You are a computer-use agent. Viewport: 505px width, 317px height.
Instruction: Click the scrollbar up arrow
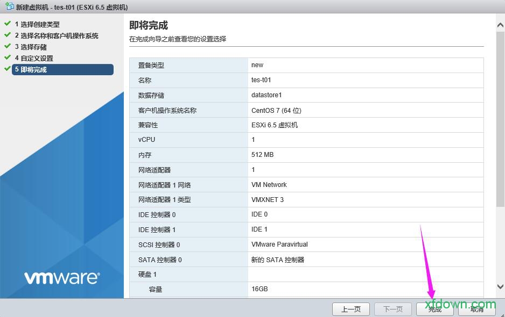(x=500, y=24)
